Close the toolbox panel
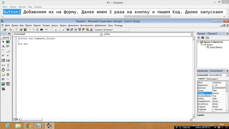 (x=9, y=34)
